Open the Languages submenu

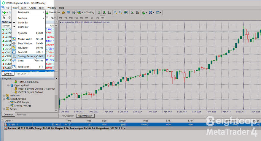tap(28, 12)
